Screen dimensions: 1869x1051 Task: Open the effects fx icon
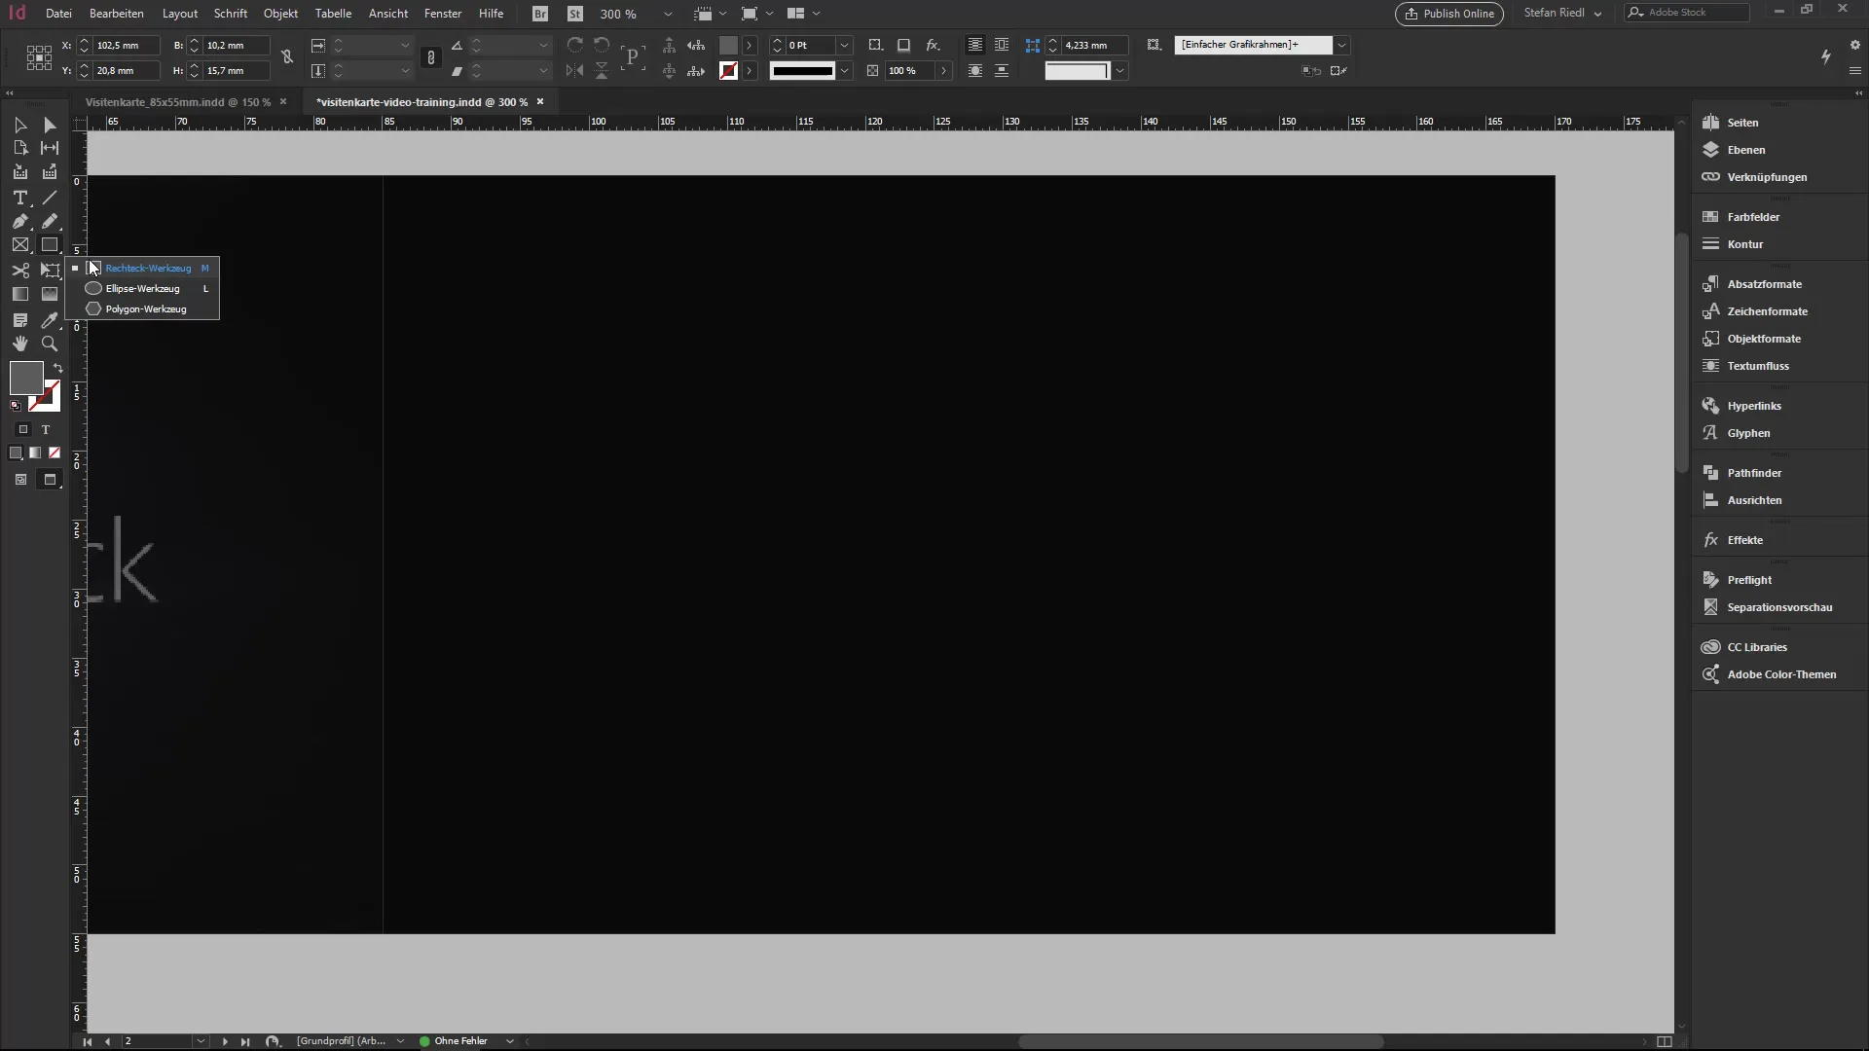pyautogui.click(x=933, y=45)
